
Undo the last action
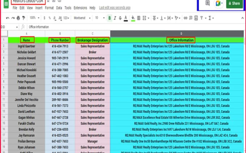(8, 18)
